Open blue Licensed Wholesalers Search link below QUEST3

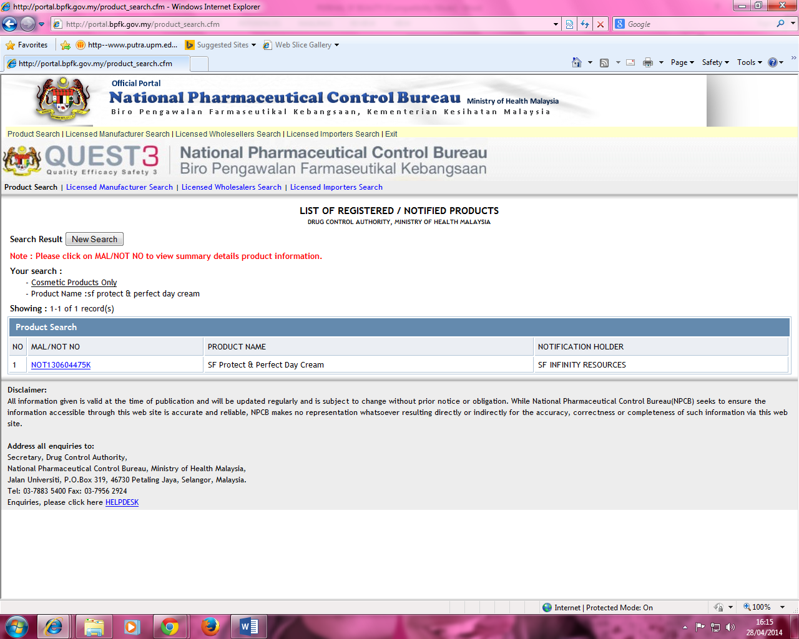pyautogui.click(x=232, y=187)
